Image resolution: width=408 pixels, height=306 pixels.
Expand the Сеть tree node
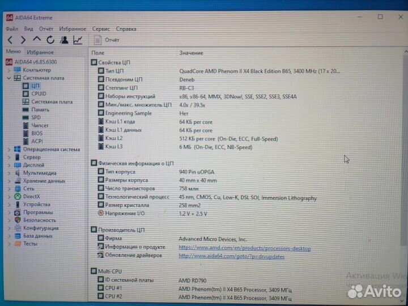click(9, 189)
